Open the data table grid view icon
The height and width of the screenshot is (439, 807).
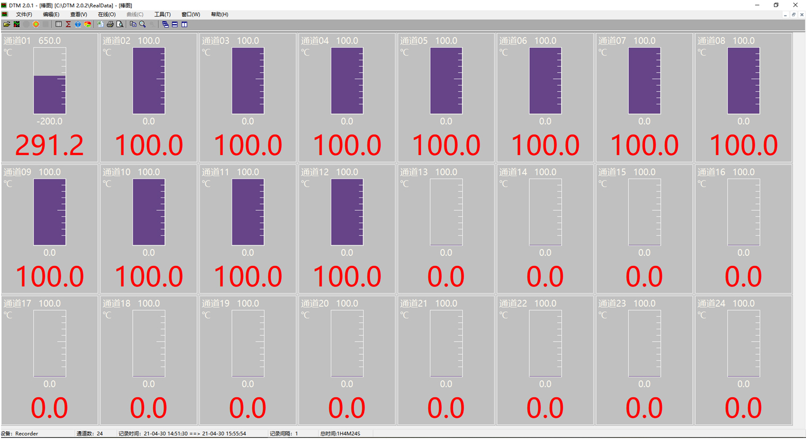[58, 24]
